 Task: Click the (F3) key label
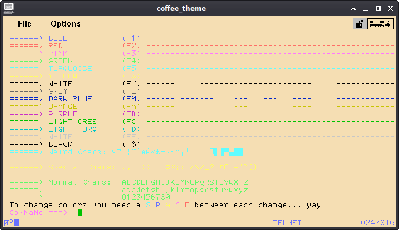[131, 54]
